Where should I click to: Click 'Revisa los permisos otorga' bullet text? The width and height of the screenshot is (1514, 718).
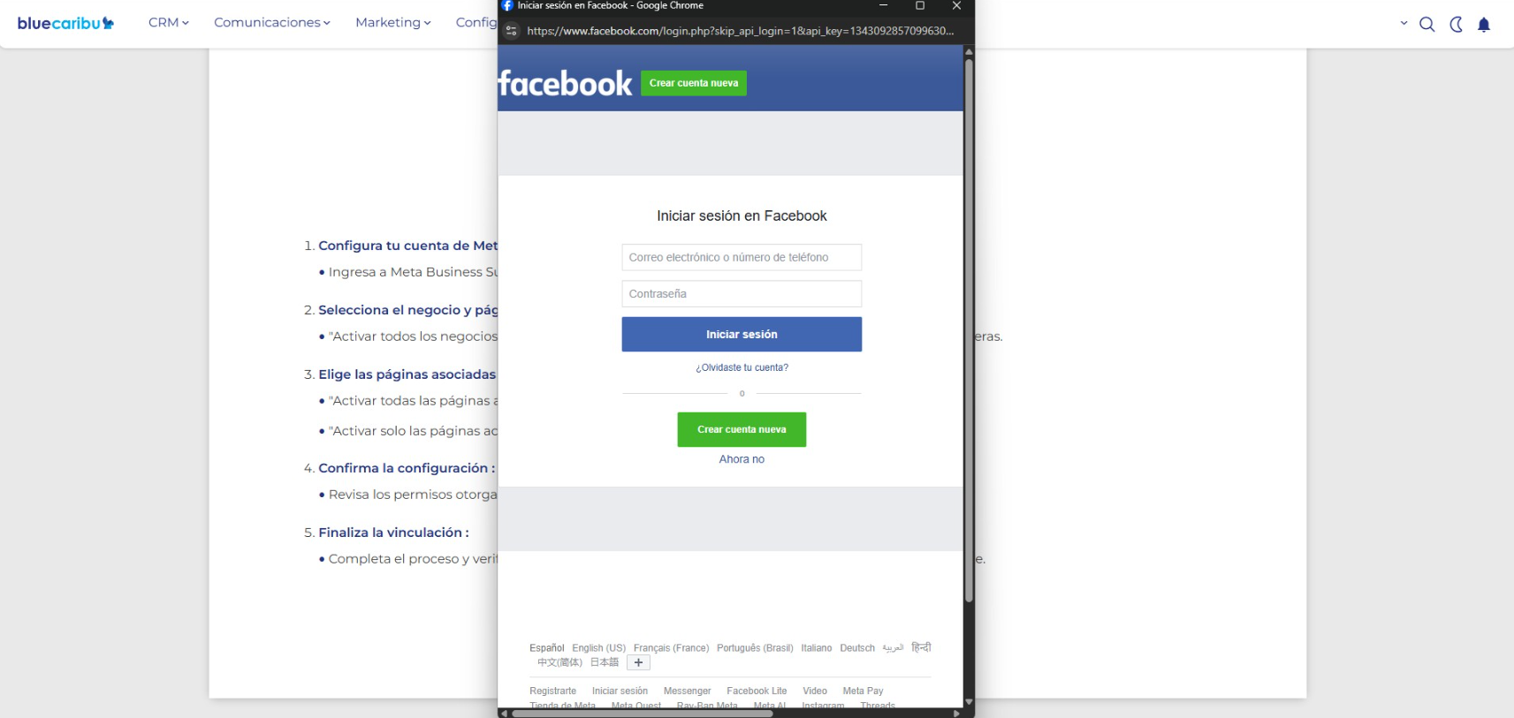(413, 495)
